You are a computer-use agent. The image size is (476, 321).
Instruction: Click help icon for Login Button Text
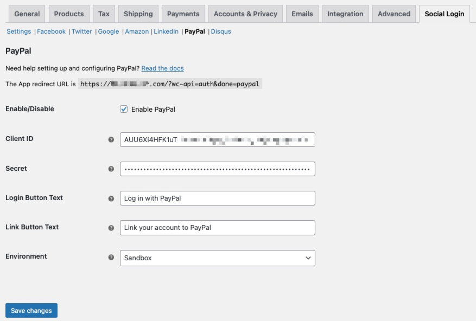[x=111, y=198]
